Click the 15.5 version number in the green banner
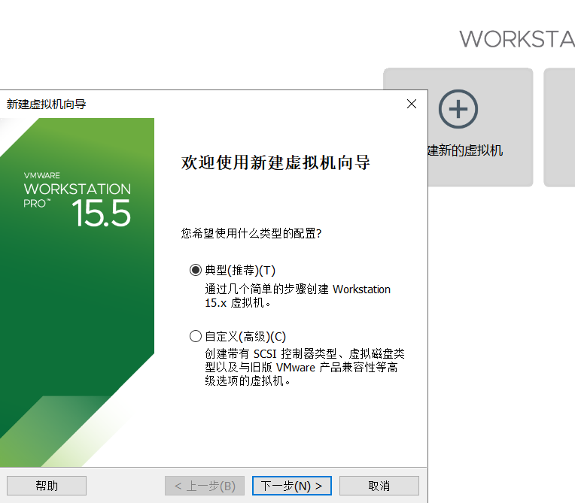This screenshot has height=503, width=575. click(x=102, y=214)
